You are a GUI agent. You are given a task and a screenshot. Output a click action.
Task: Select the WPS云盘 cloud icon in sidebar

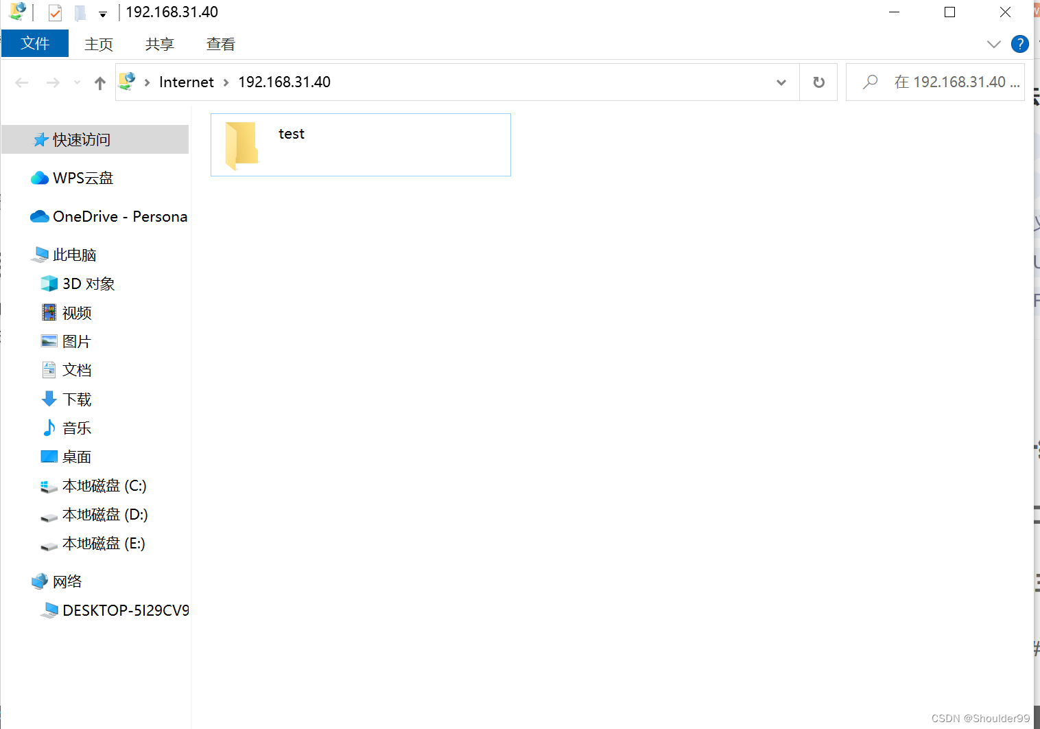pyautogui.click(x=39, y=177)
